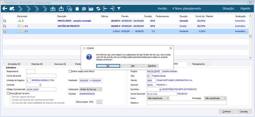
Task: Click the right-arrow bracket indent icon
Action: [x=112, y=9]
